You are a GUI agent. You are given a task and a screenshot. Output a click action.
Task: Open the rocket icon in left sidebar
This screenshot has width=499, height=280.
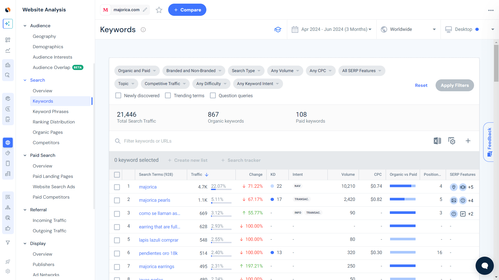tap(8, 262)
